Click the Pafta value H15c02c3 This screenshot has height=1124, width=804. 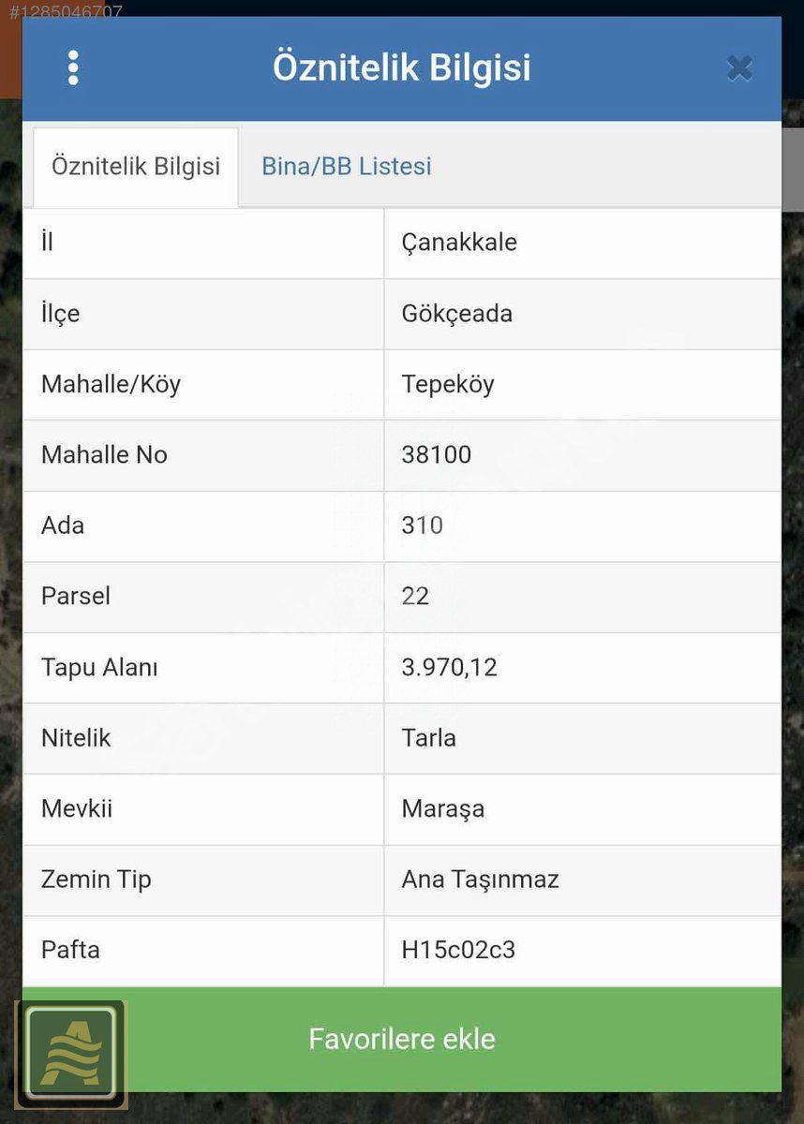pyautogui.click(x=458, y=950)
